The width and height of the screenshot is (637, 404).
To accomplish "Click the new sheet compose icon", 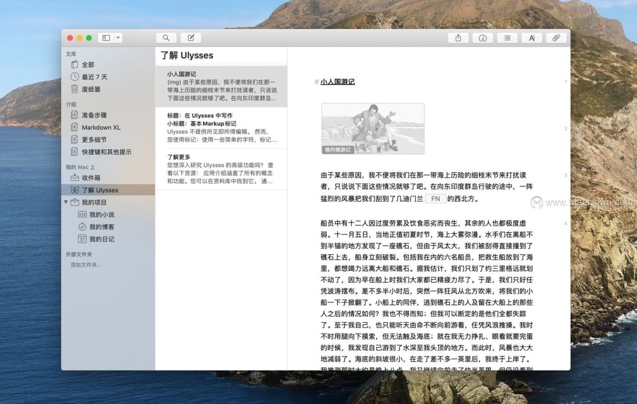I will (191, 37).
